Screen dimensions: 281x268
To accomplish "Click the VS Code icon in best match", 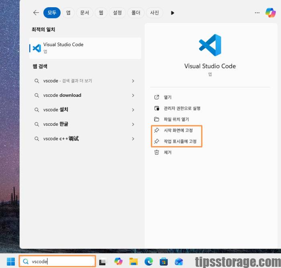I will [37, 48].
